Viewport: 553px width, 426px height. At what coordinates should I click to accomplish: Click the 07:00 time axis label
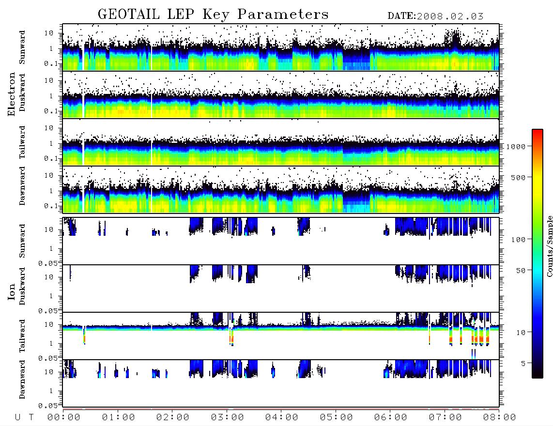[x=445, y=418]
